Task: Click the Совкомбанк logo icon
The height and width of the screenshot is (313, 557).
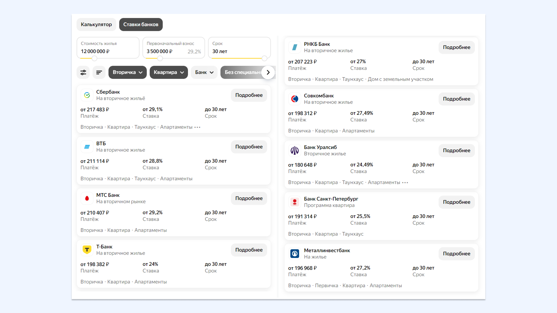Action: coord(294,99)
